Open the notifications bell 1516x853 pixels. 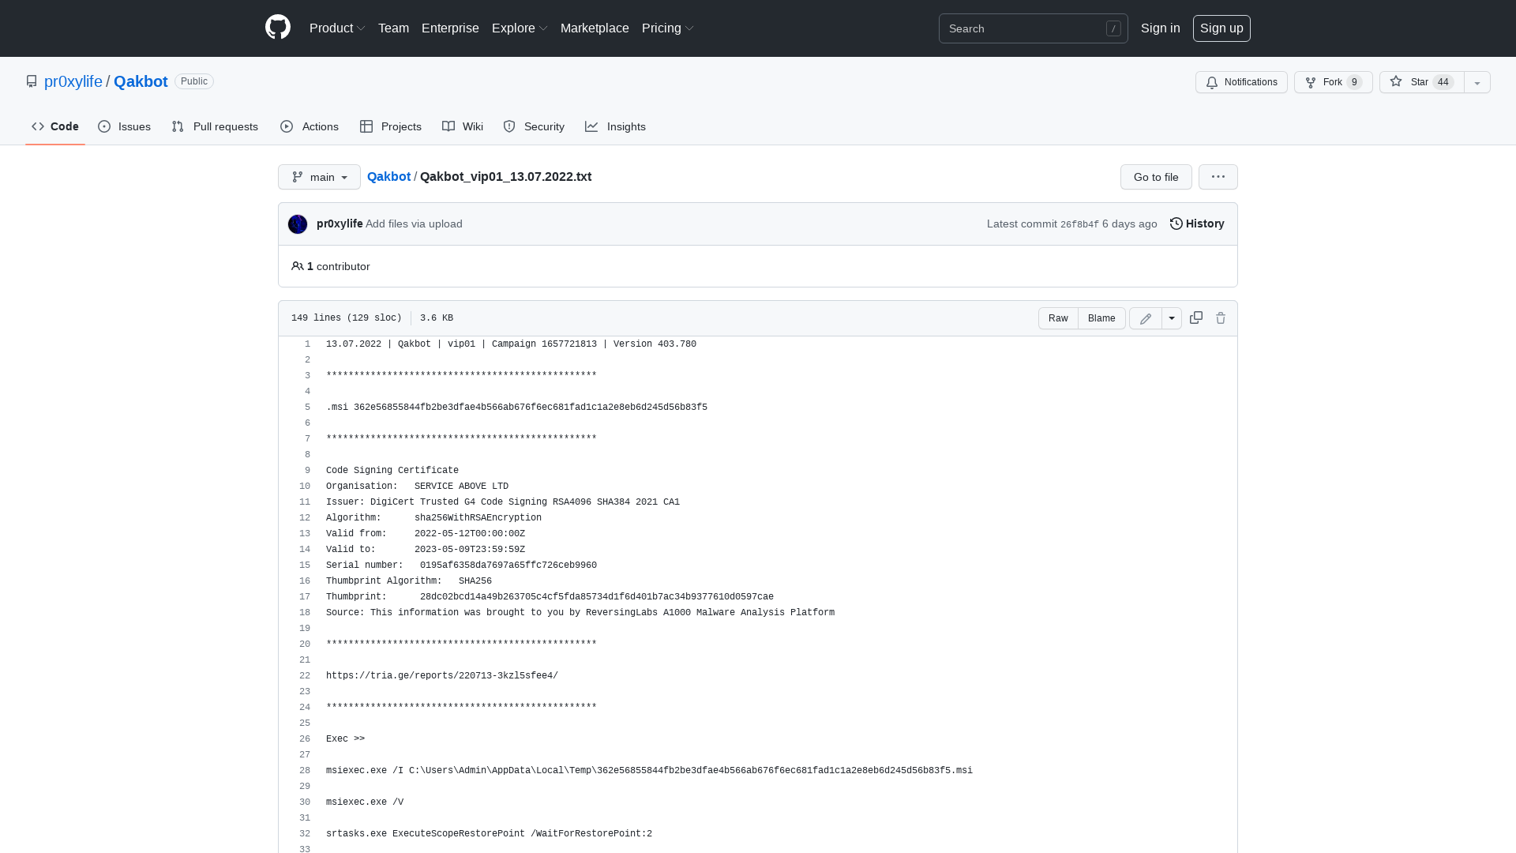tap(1240, 82)
